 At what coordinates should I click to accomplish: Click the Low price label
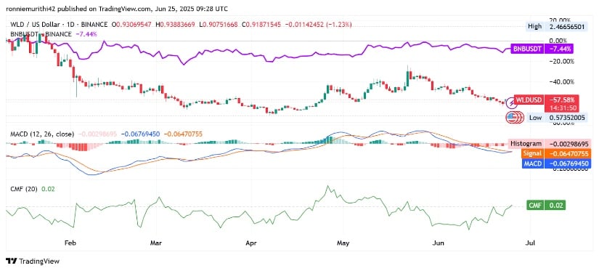[x=535, y=118]
